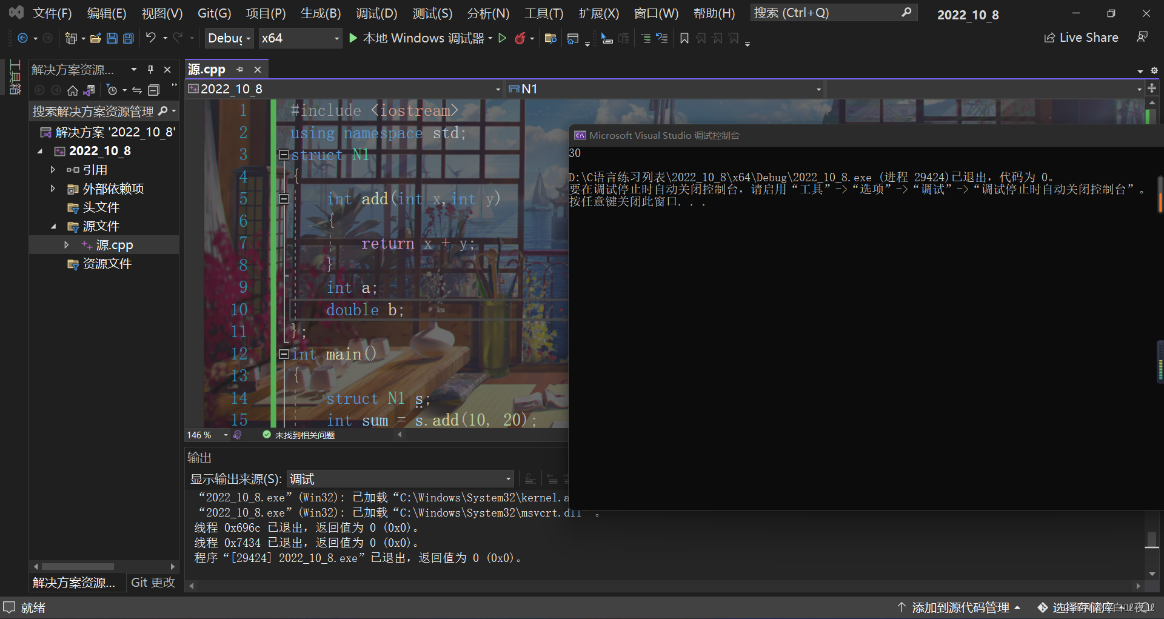This screenshot has height=619, width=1164.
Task: Open the 2022_10_8 scope dropdown in editor
Action: [344, 89]
